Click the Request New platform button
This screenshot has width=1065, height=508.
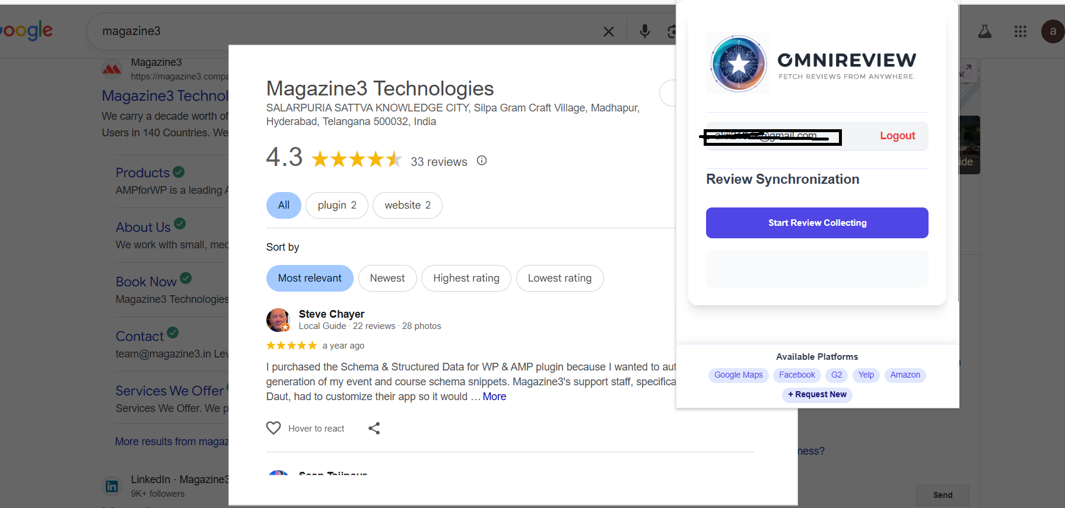point(816,395)
